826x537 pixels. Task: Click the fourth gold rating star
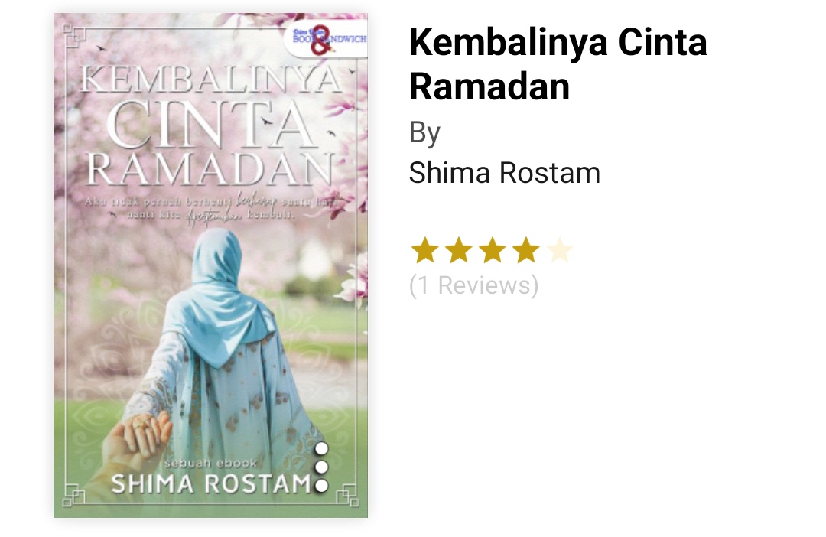tap(525, 250)
